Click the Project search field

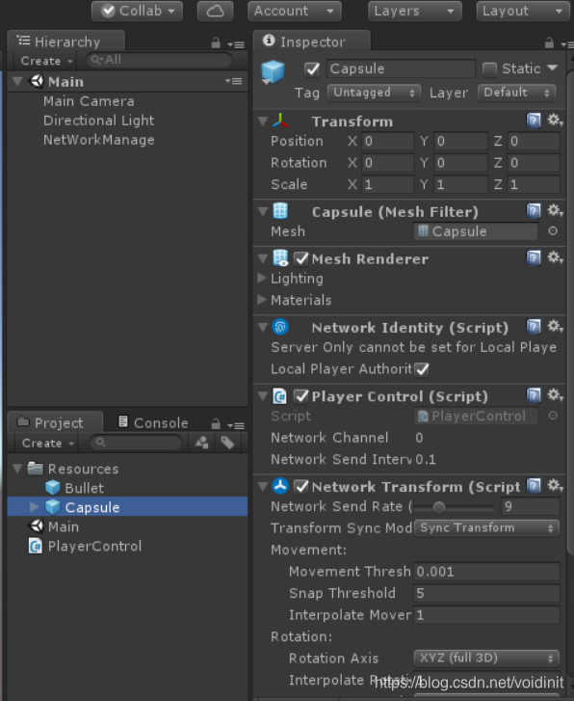(136, 443)
